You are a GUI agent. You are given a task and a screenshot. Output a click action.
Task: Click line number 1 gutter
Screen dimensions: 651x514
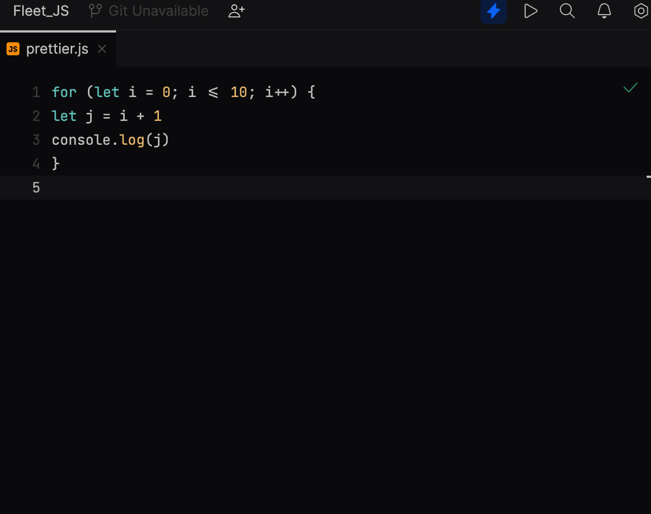coord(36,92)
